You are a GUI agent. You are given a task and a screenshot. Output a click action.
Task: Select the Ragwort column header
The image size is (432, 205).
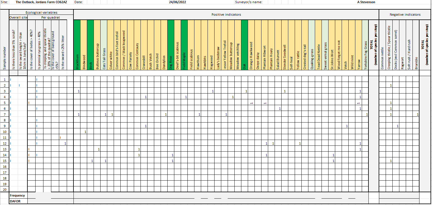coord(403,45)
